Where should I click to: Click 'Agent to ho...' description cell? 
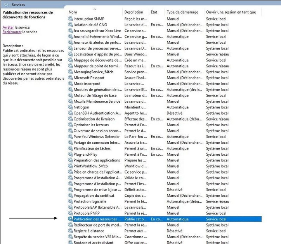[x=136, y=113]
